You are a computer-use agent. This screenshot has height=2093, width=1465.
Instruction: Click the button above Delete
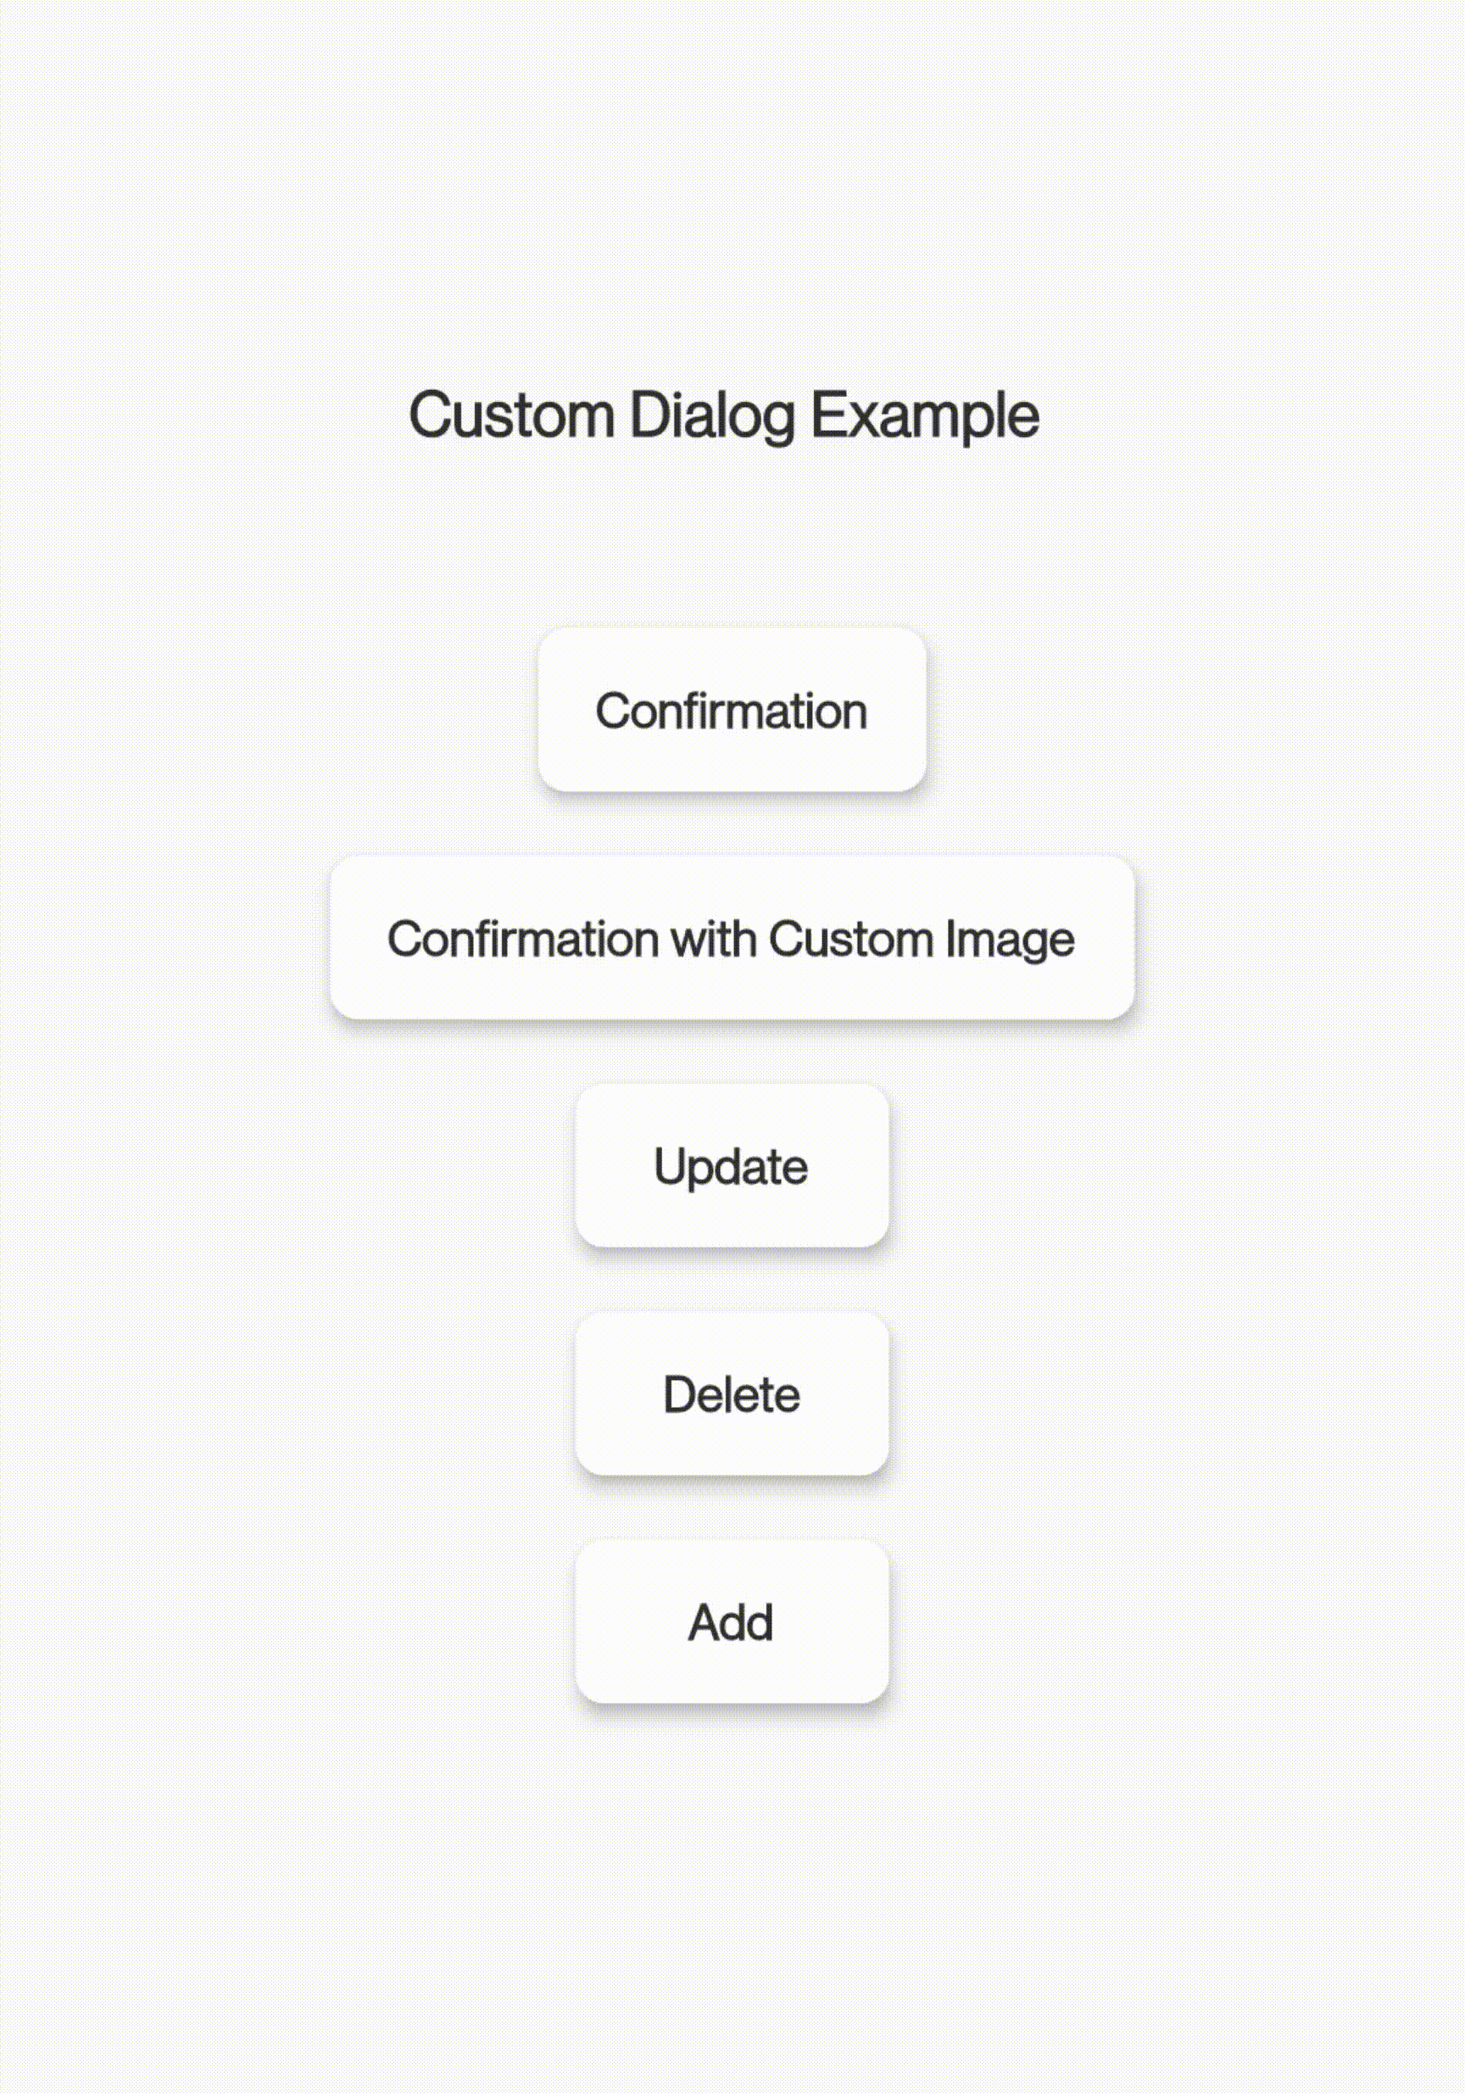(732, 1165)
